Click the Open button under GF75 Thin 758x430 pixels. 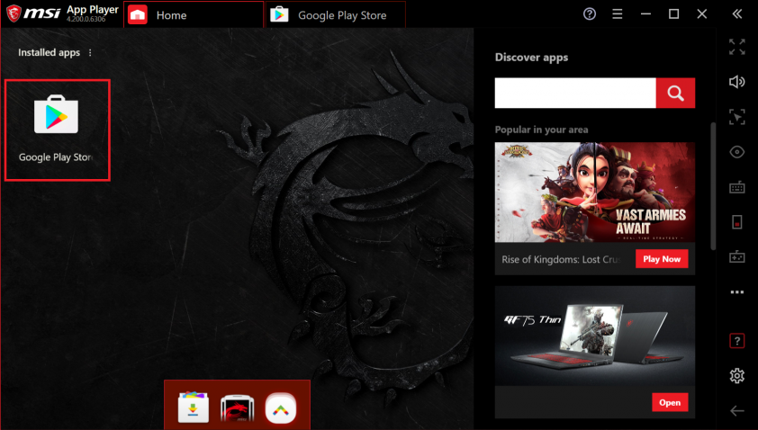tap(670, 402)
